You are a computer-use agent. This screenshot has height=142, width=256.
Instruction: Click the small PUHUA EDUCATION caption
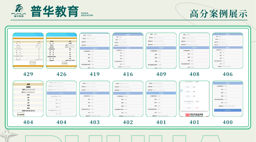click(87, 14)
